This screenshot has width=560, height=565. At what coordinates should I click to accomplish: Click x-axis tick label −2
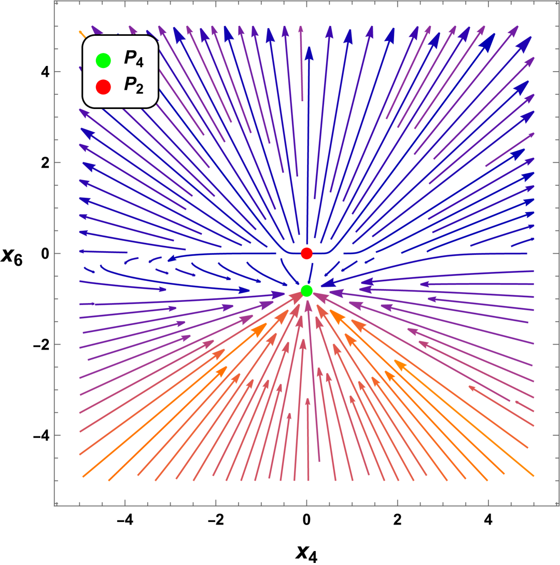coord(216,520)
